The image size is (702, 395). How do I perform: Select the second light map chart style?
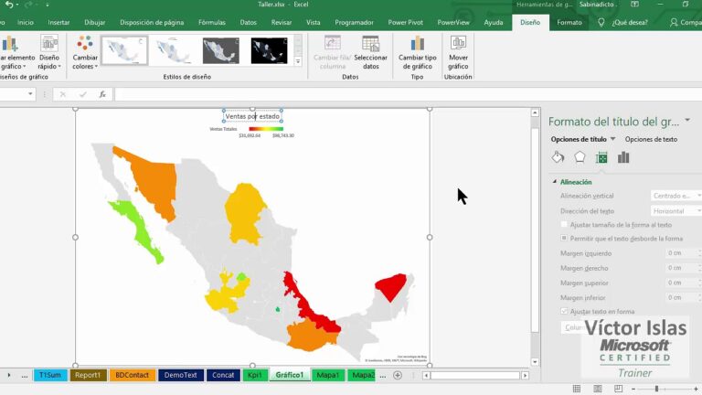tap(173, 50)
